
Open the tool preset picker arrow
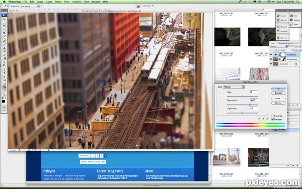(x=8, y=6)
